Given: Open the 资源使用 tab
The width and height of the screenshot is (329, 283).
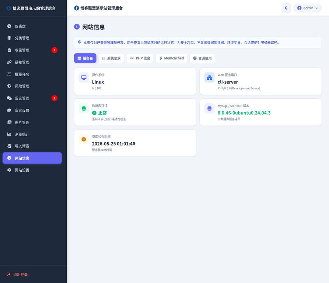Looking at the screenshot, I should (x=202, y=58).
